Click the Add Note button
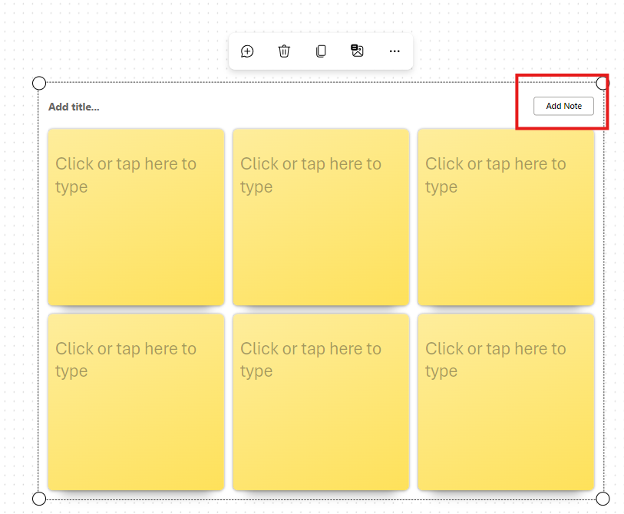 click(563, 106)
